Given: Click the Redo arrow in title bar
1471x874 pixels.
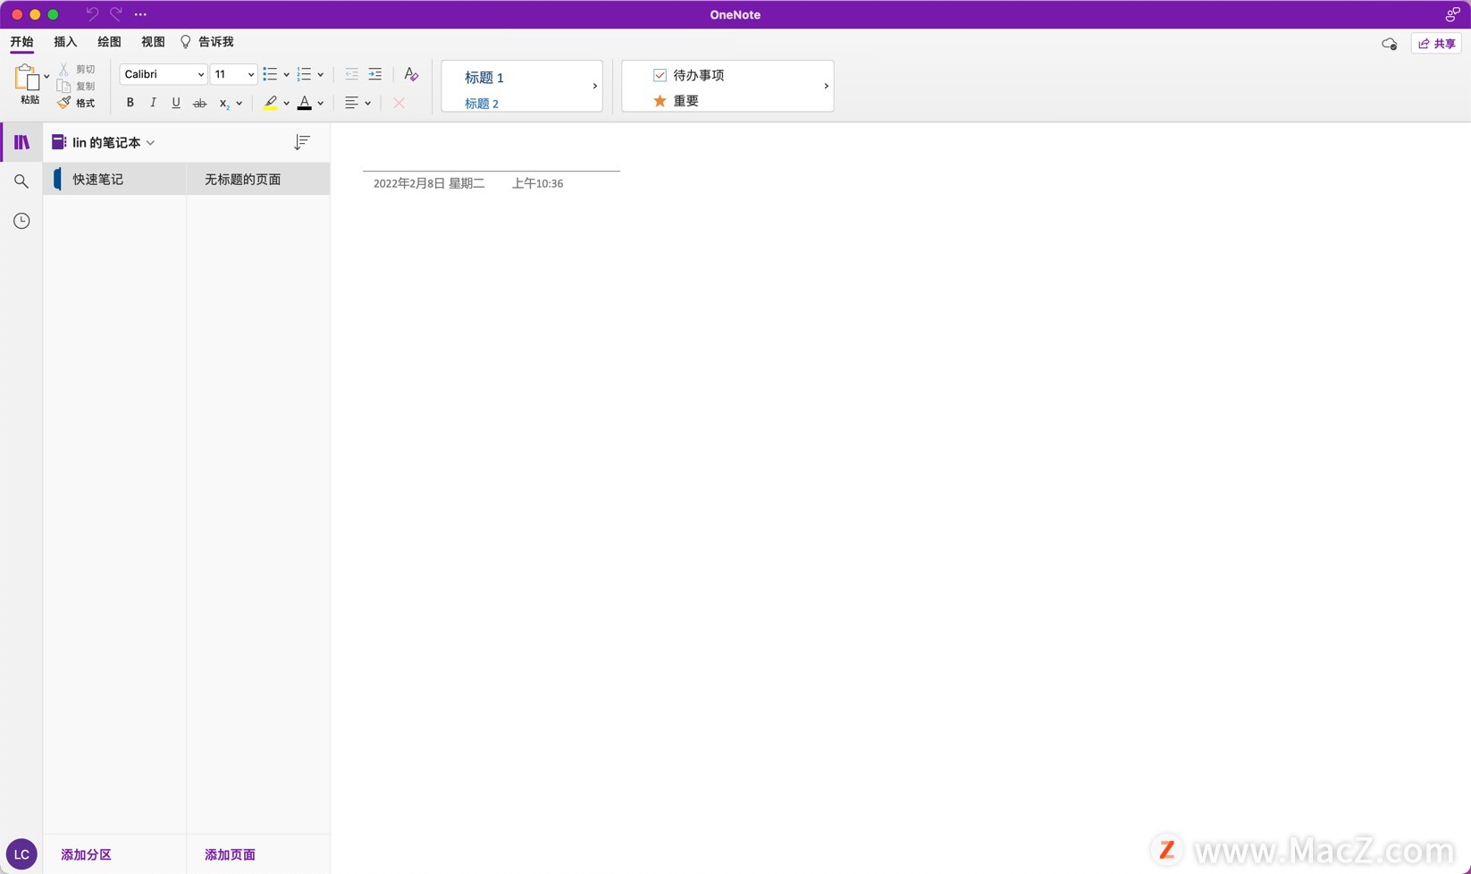Looking at the screenshot, I should coord(116,14).
